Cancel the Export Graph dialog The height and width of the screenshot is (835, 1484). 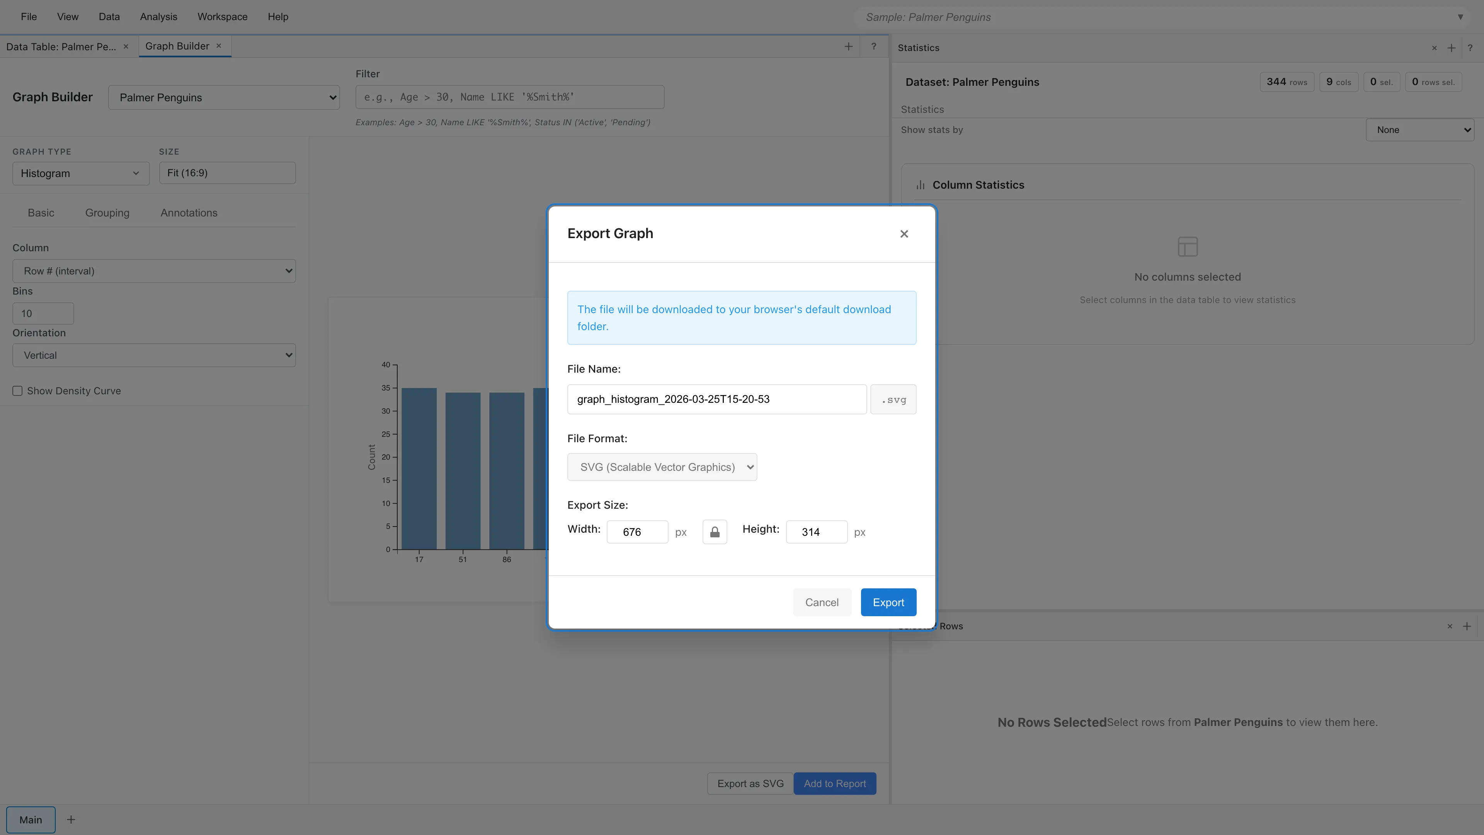click(822, 602)
